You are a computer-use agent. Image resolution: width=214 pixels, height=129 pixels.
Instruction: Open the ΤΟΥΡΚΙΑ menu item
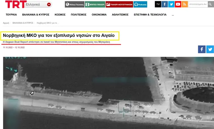point(11,14)
